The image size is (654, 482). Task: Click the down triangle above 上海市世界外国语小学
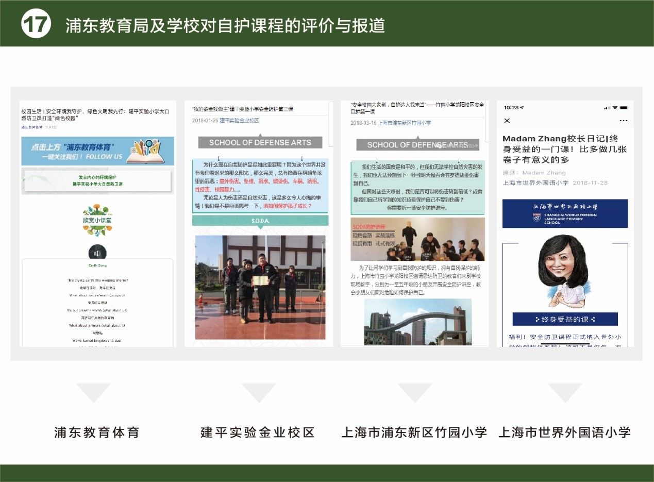[x=565, y=393]
